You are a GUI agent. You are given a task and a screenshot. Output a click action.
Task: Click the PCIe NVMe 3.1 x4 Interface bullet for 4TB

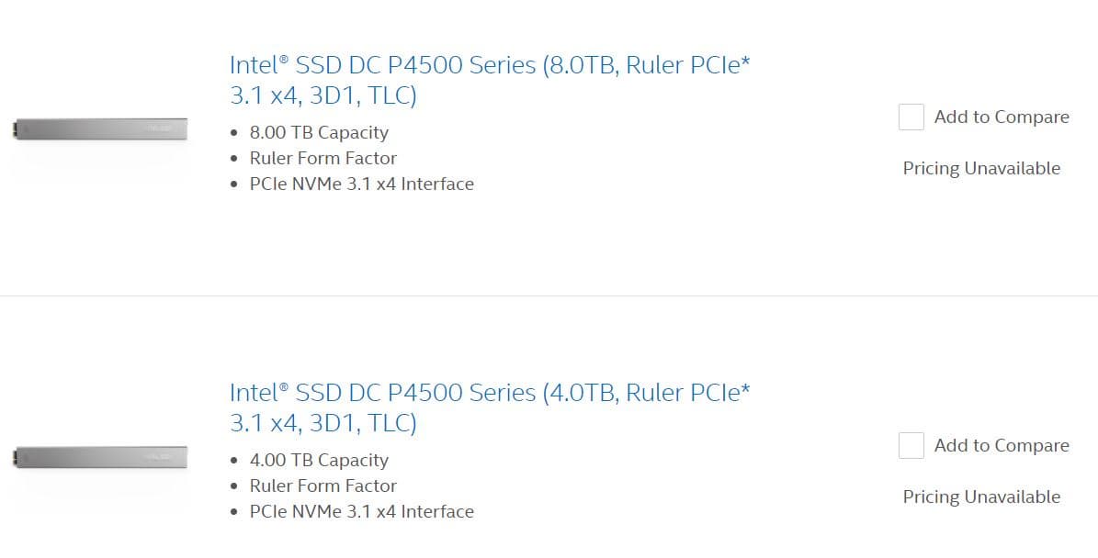362,511
